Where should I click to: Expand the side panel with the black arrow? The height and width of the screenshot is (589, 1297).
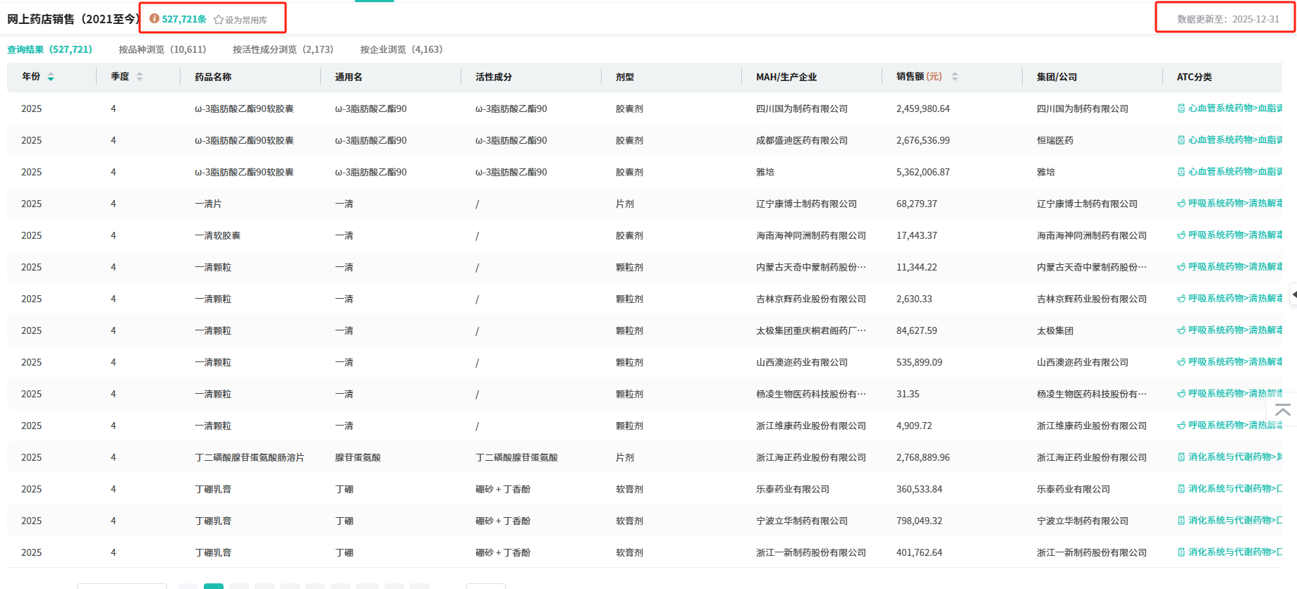pyautogui.click(x=1293, y=294)
